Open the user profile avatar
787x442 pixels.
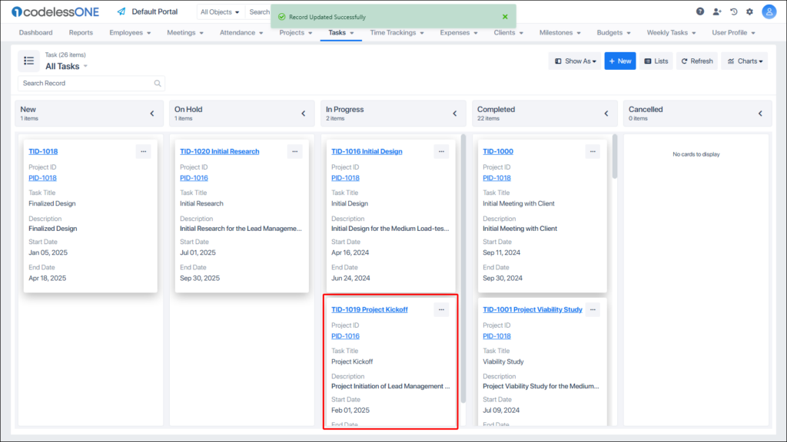[x=769, y=12]
